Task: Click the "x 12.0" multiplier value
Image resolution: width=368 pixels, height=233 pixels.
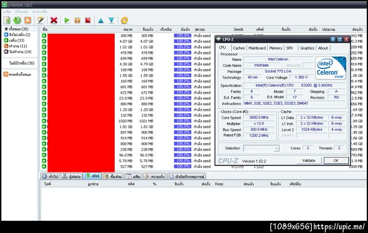Action: point(259,124)
